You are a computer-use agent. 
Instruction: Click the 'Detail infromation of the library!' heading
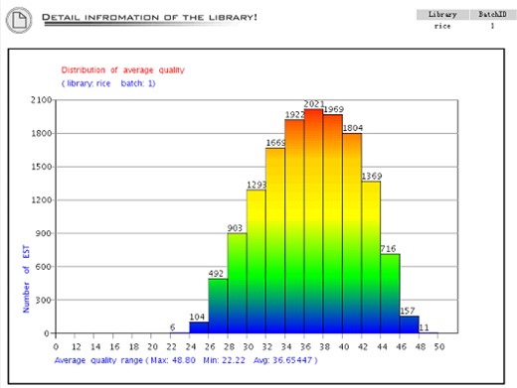(149, 17)
